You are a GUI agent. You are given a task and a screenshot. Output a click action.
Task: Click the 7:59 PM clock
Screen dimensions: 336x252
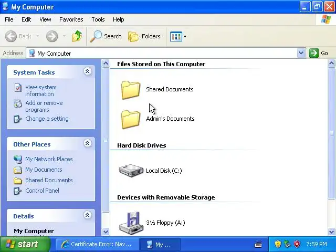click(316, 244)
